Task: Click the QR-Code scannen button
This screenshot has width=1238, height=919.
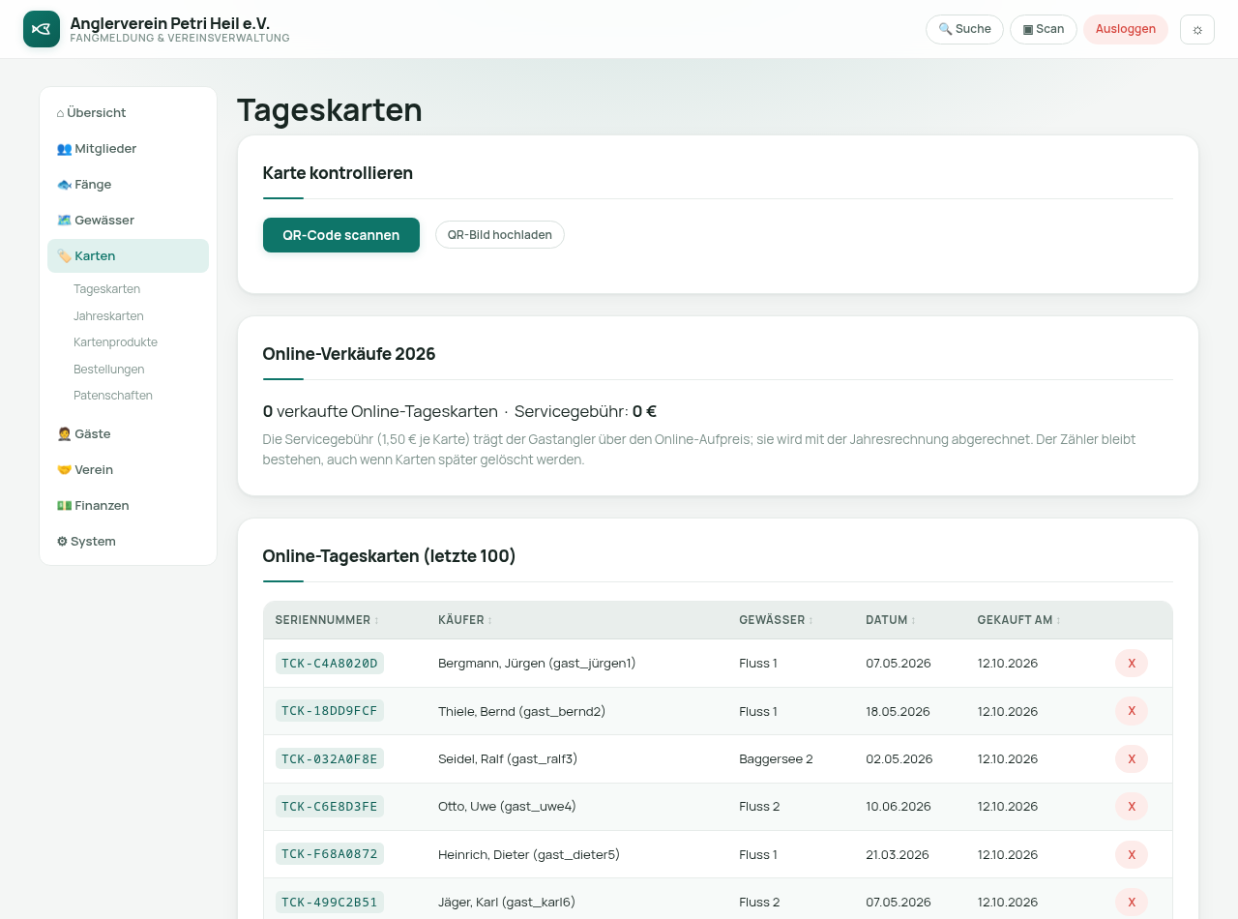Action: tap(341, 235)
